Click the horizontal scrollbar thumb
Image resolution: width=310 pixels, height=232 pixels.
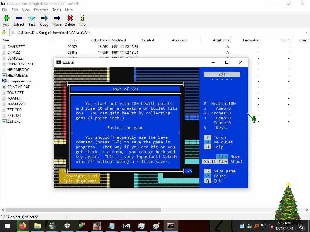(x=83, y=210)
